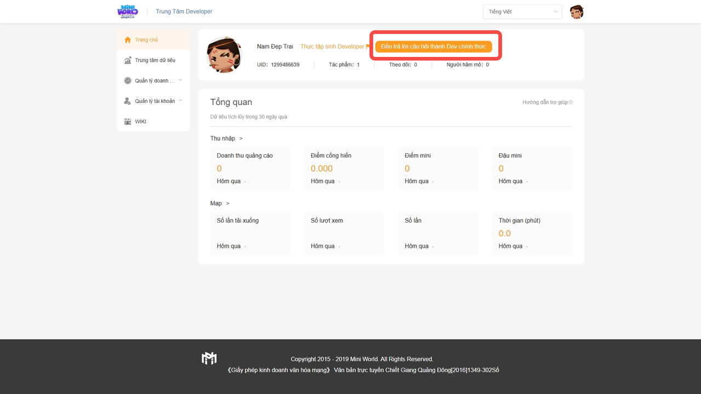Click the home icon beside Trang chủ
The width and height of the screenshot is (701, 394).
click(128, 40)
